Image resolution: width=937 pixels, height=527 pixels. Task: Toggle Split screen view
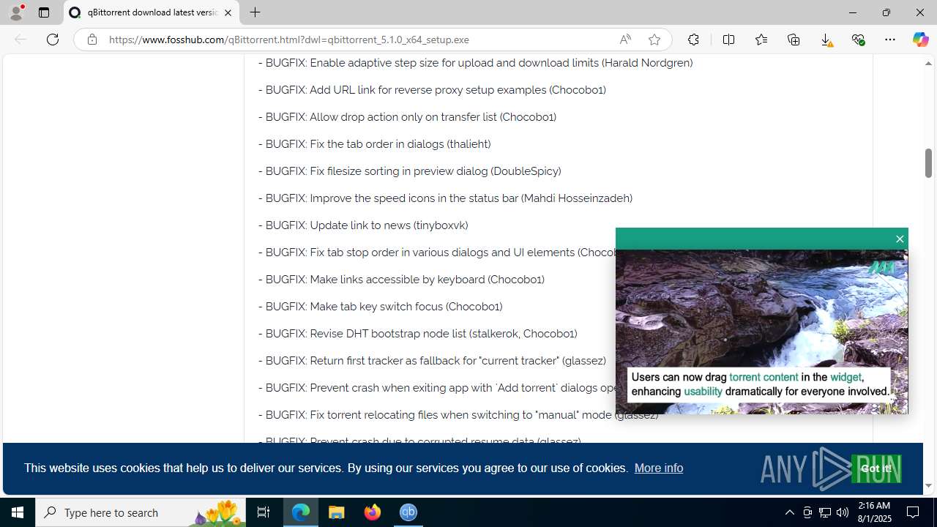tap(728, 40)
